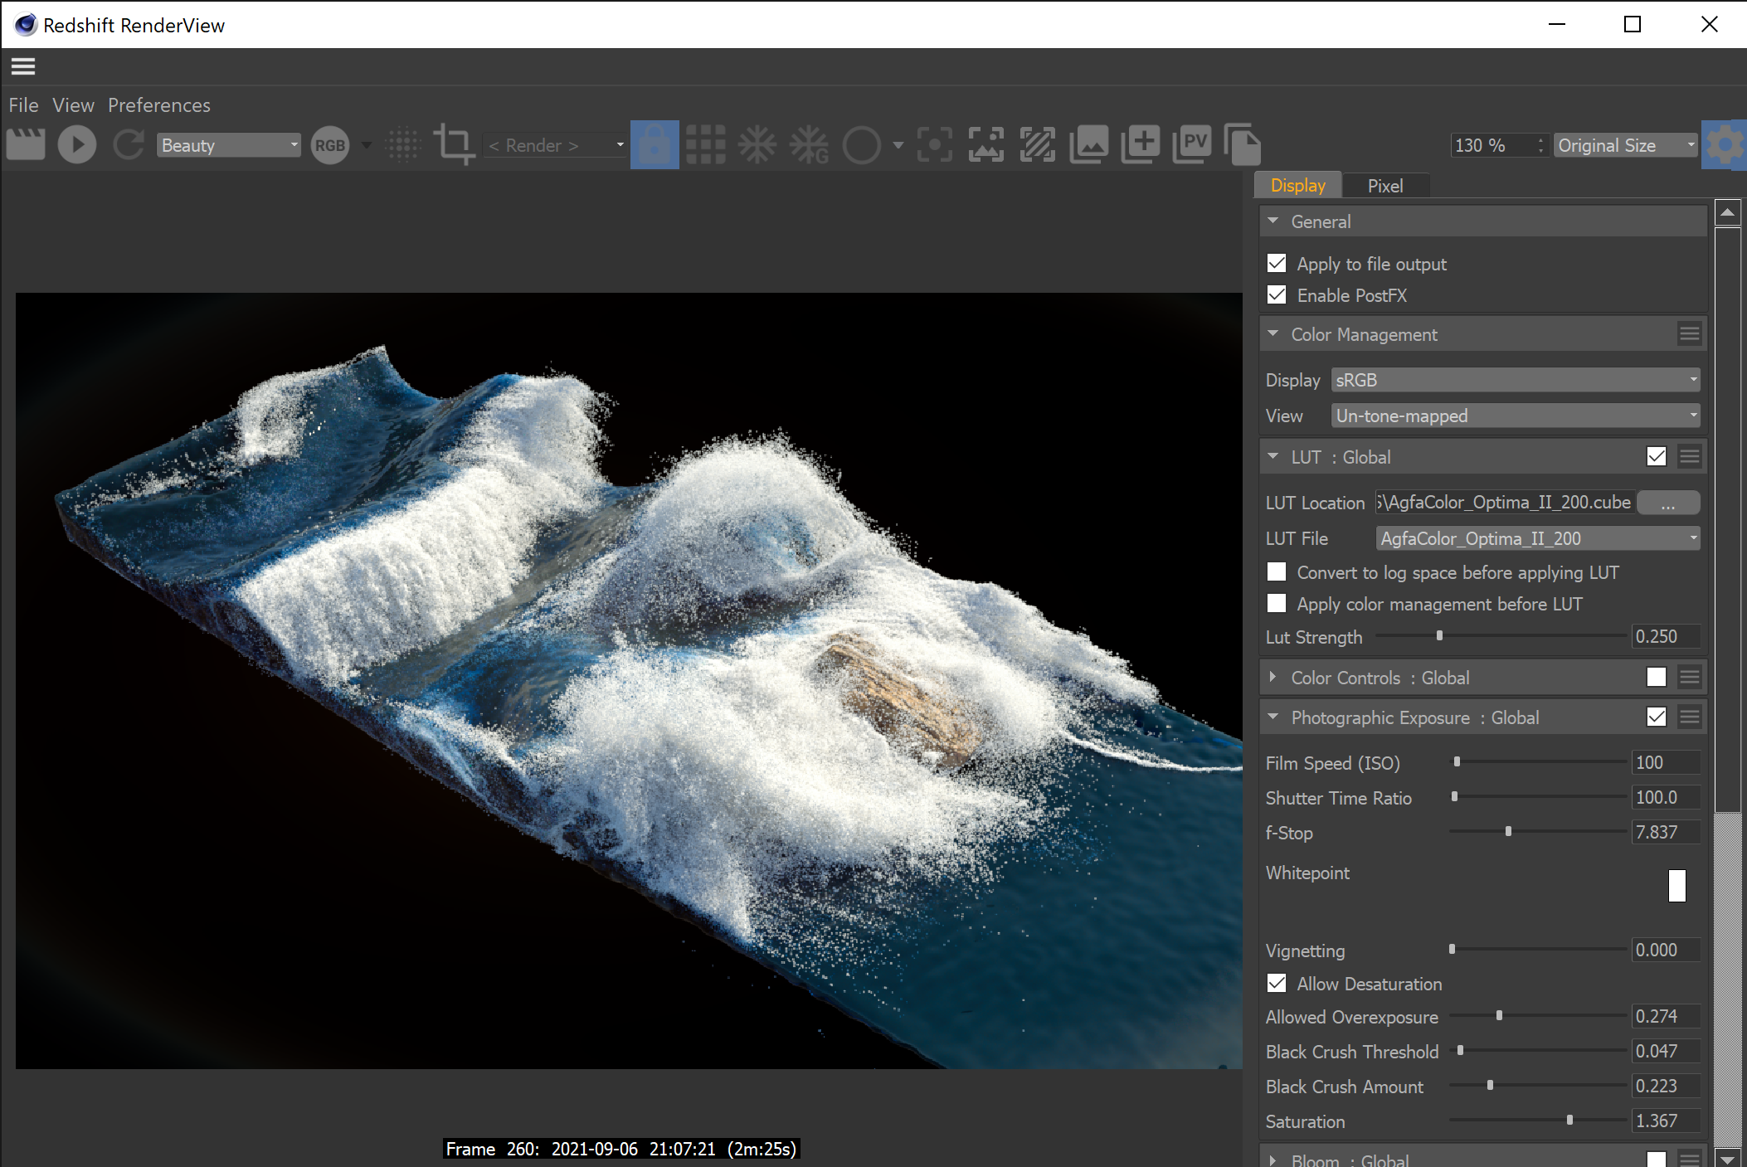Enable Convert to log space before LUT

tap(1277, 572)
